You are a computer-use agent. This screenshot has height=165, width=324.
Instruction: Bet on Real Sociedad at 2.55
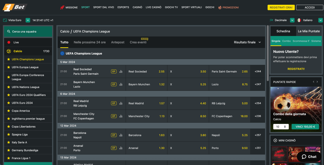146,72
